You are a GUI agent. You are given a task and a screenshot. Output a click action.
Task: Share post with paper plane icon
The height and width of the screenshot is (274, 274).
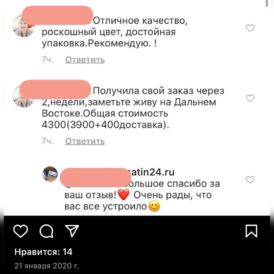pyautogui.click(x=72, y=231)
